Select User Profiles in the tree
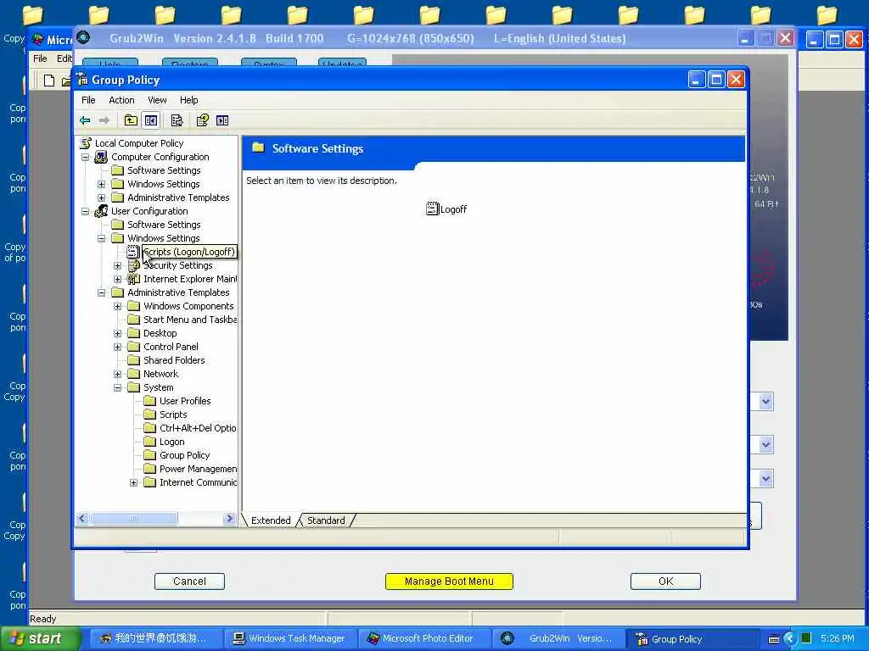This screenshot has height=651, width=869. [x=185, y=401]
